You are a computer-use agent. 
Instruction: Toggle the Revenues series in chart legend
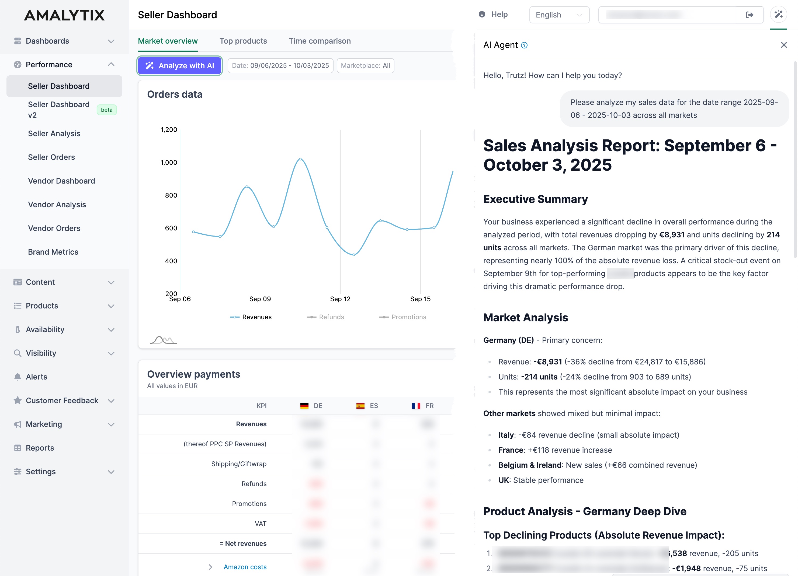click(251, 317)
